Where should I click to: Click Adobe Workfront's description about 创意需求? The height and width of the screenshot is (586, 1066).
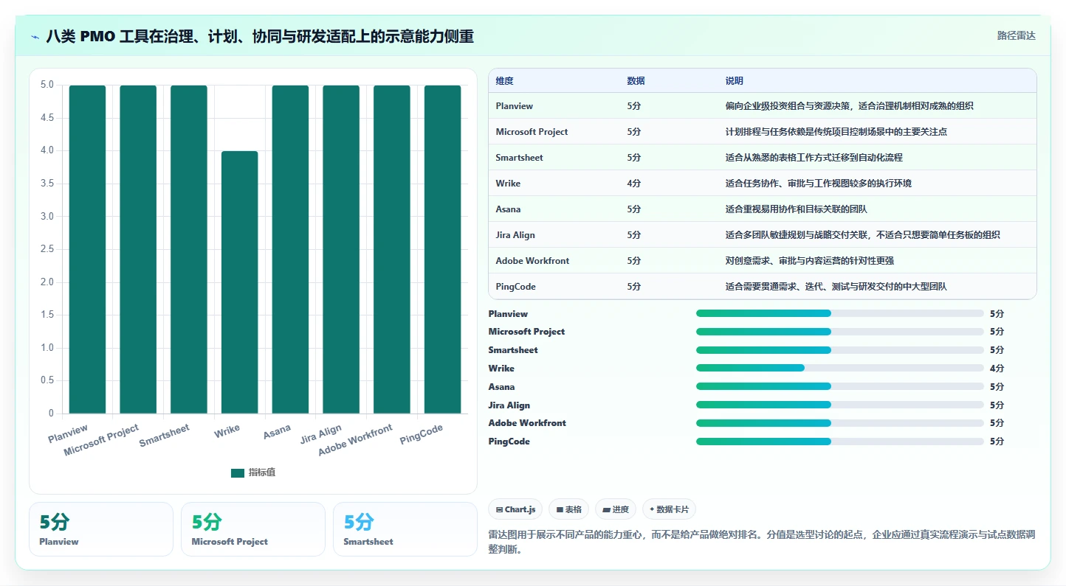(809, 261)
